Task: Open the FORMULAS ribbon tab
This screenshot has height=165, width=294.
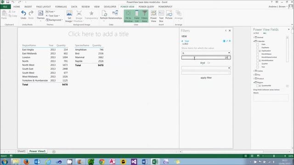Action: point(61,7)
